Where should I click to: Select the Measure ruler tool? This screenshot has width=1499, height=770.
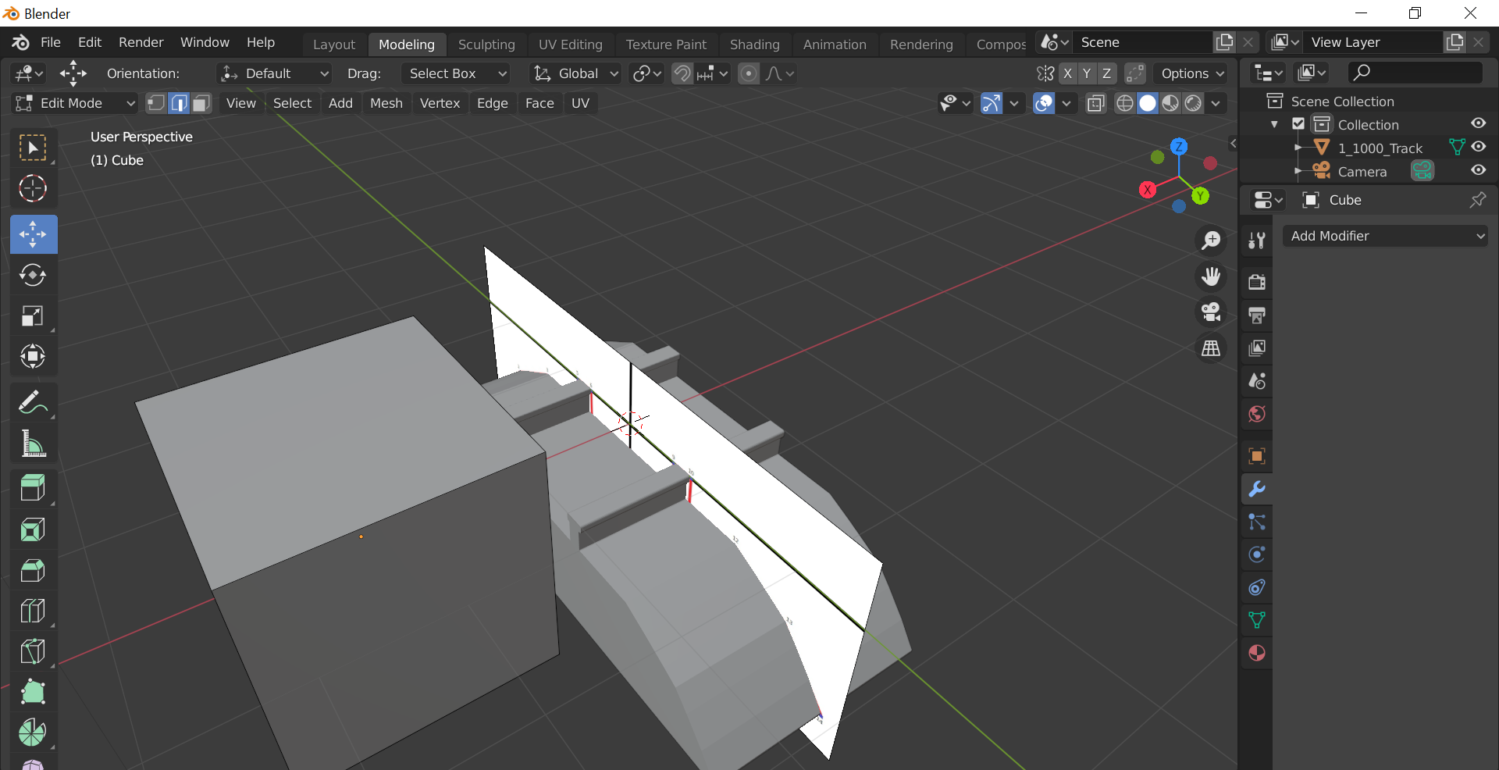(33, 444)
